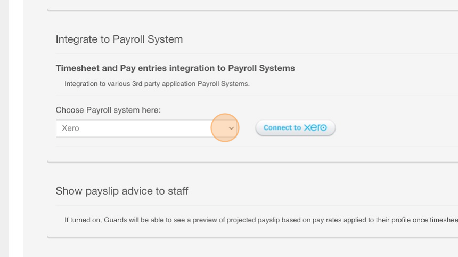
Task: Click the 'Integration to various 3rd party' description
Action: point(157,84)
